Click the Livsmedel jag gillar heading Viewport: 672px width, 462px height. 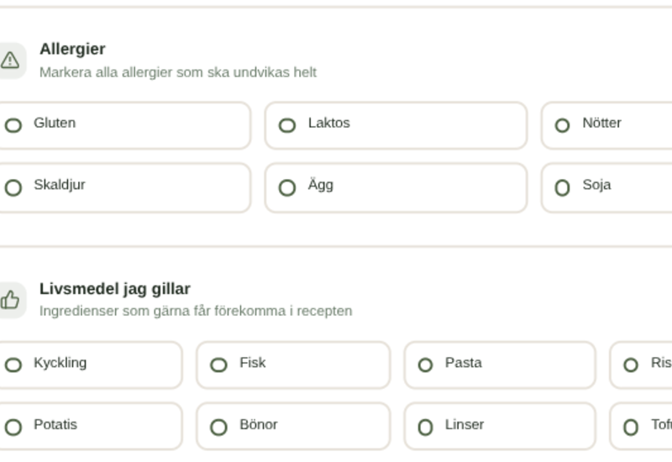coord(115,289)
